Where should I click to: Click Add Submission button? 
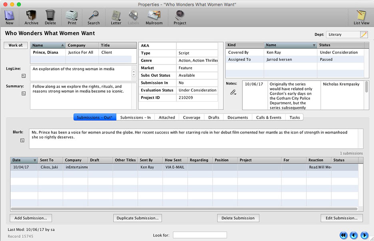coord(31,218)
